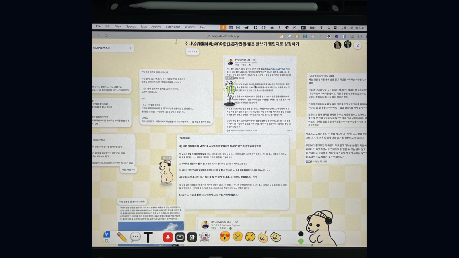This screenshot has height=258, width=459.
Task: Click the bear avatar at top right
Action: click(x=337, y=45)
